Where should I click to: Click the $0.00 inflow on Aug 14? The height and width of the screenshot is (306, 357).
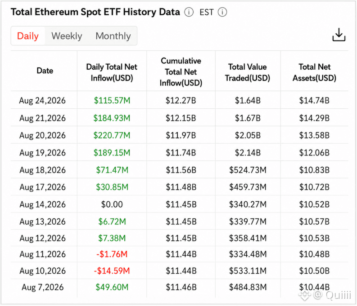(x=112, y=204)
